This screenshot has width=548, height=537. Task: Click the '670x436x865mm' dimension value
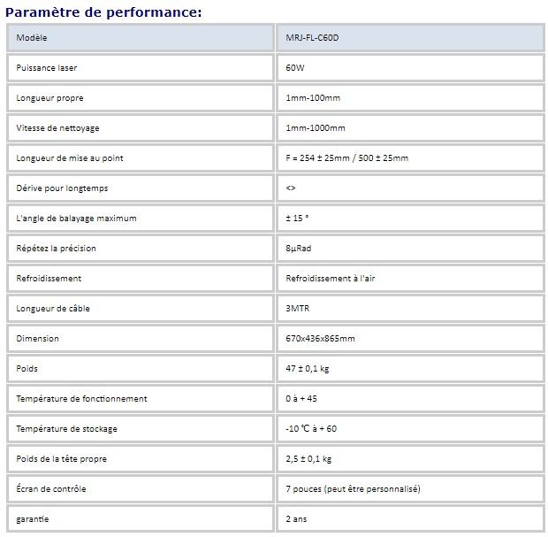tap(321, 339)
